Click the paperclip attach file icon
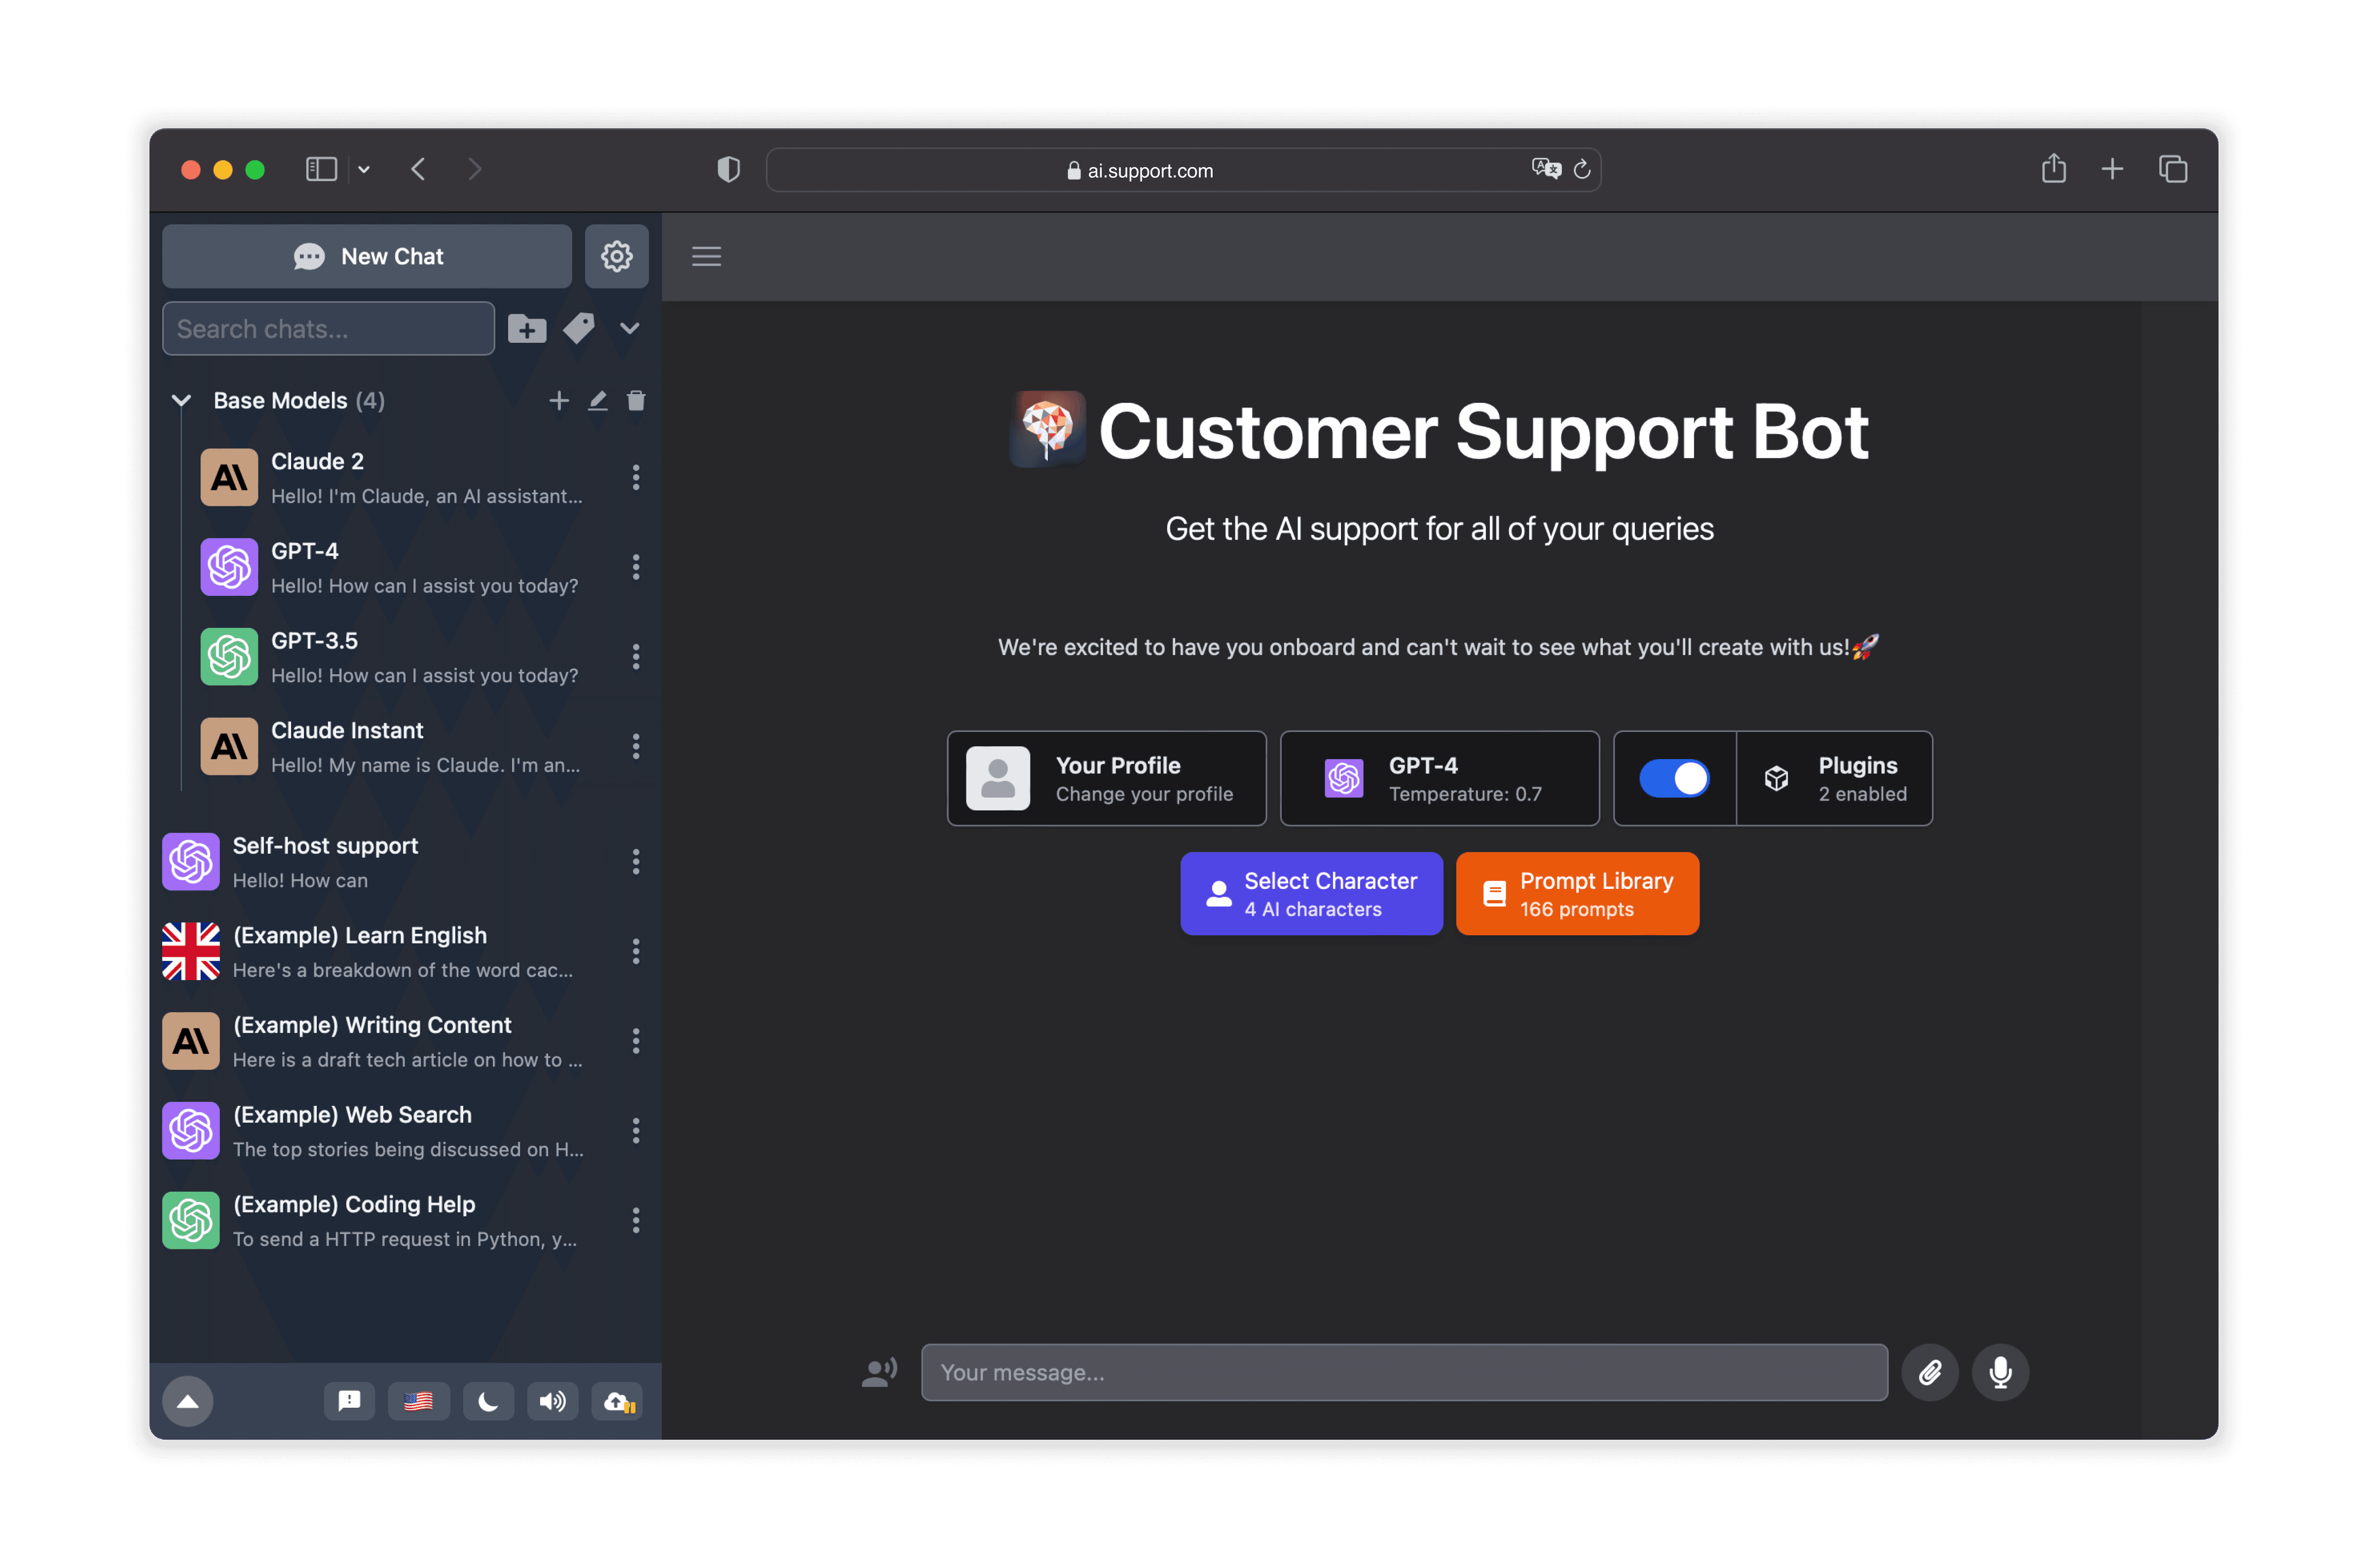The image size is (2368, 1568). click(1929, 1372)
